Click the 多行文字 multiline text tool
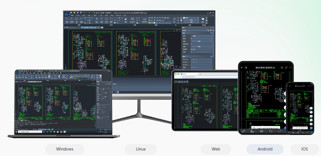 (132, 20)
